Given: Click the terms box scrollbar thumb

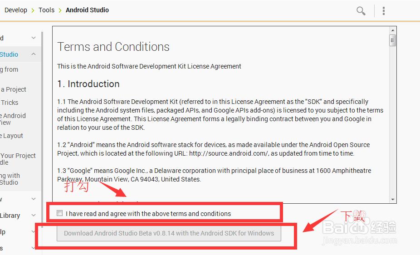Looking at the screenshot, I should point(393,40).
